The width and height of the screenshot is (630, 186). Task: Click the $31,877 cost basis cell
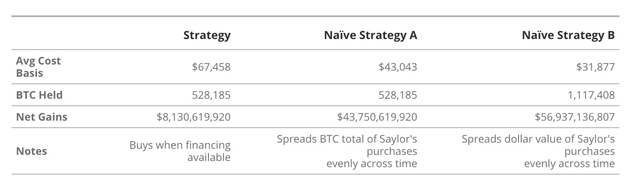click(595, 67)
